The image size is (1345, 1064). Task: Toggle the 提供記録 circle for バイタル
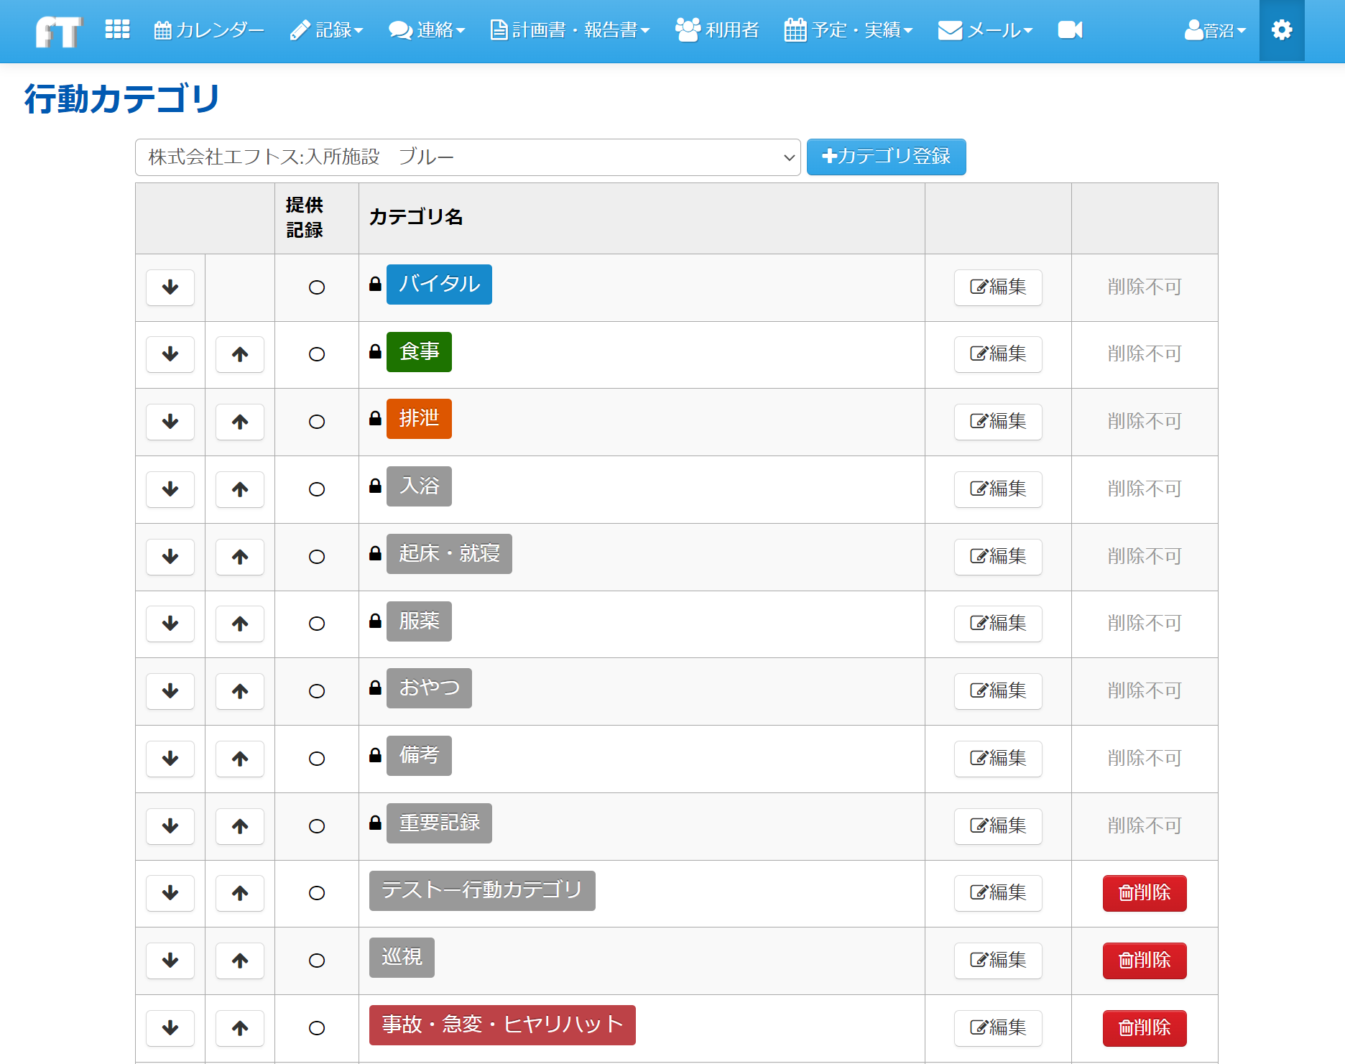tap(316, 287)
